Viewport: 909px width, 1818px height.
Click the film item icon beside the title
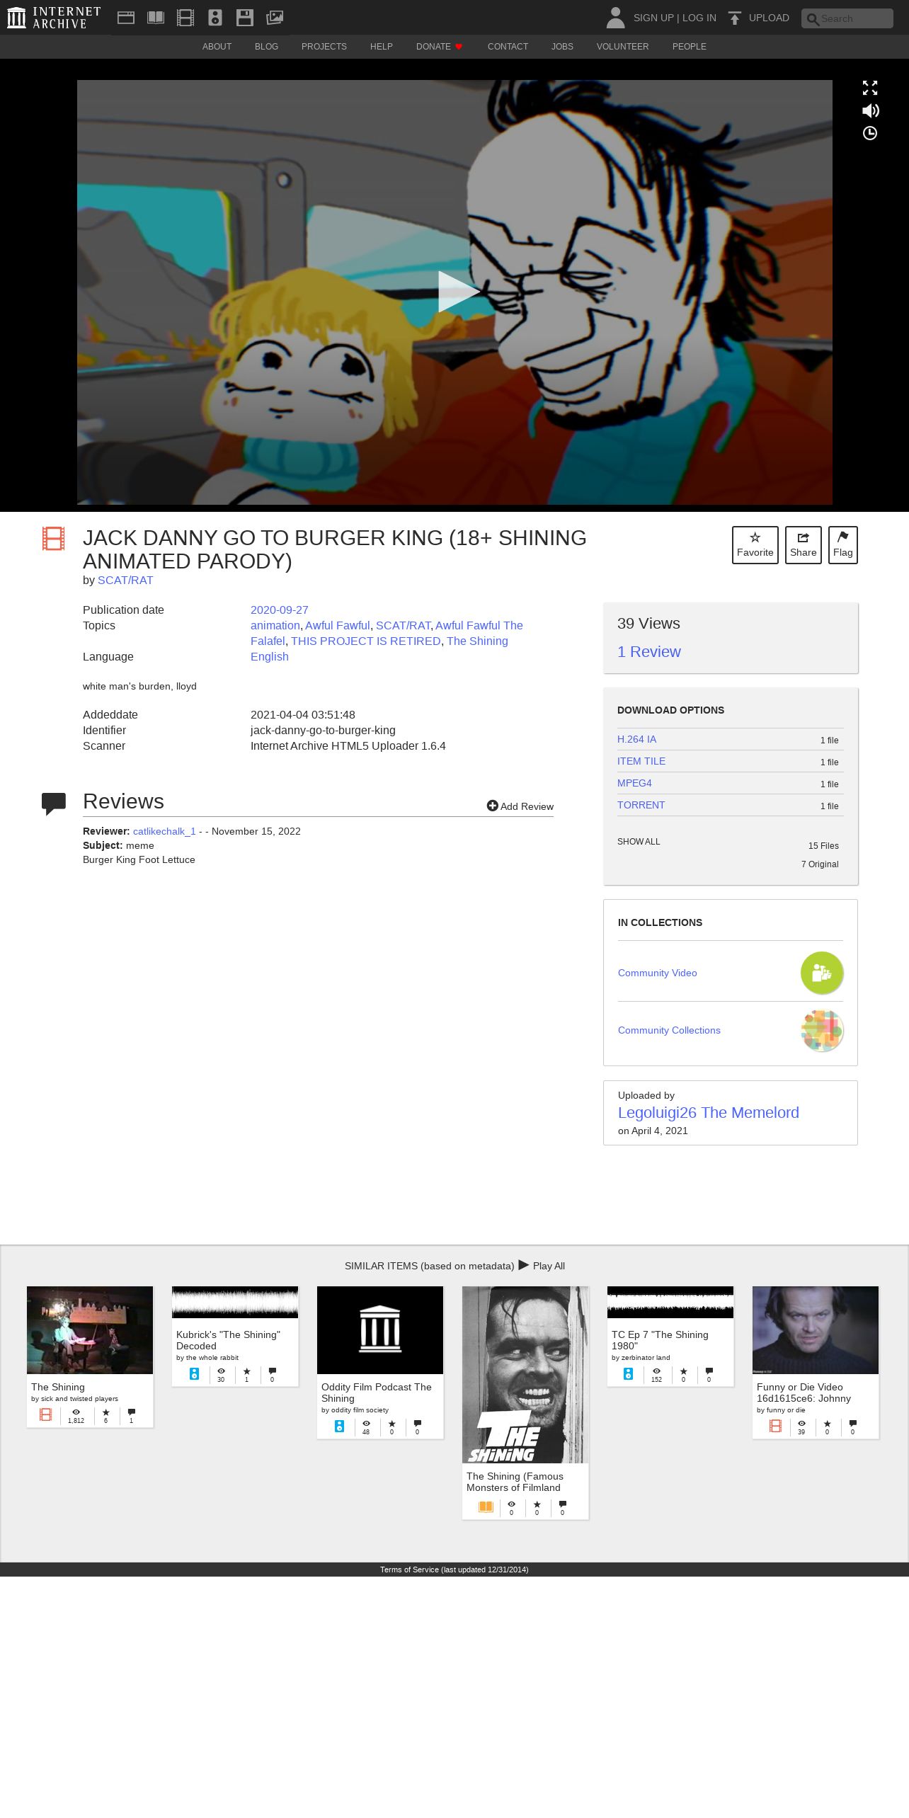(53, 539)
